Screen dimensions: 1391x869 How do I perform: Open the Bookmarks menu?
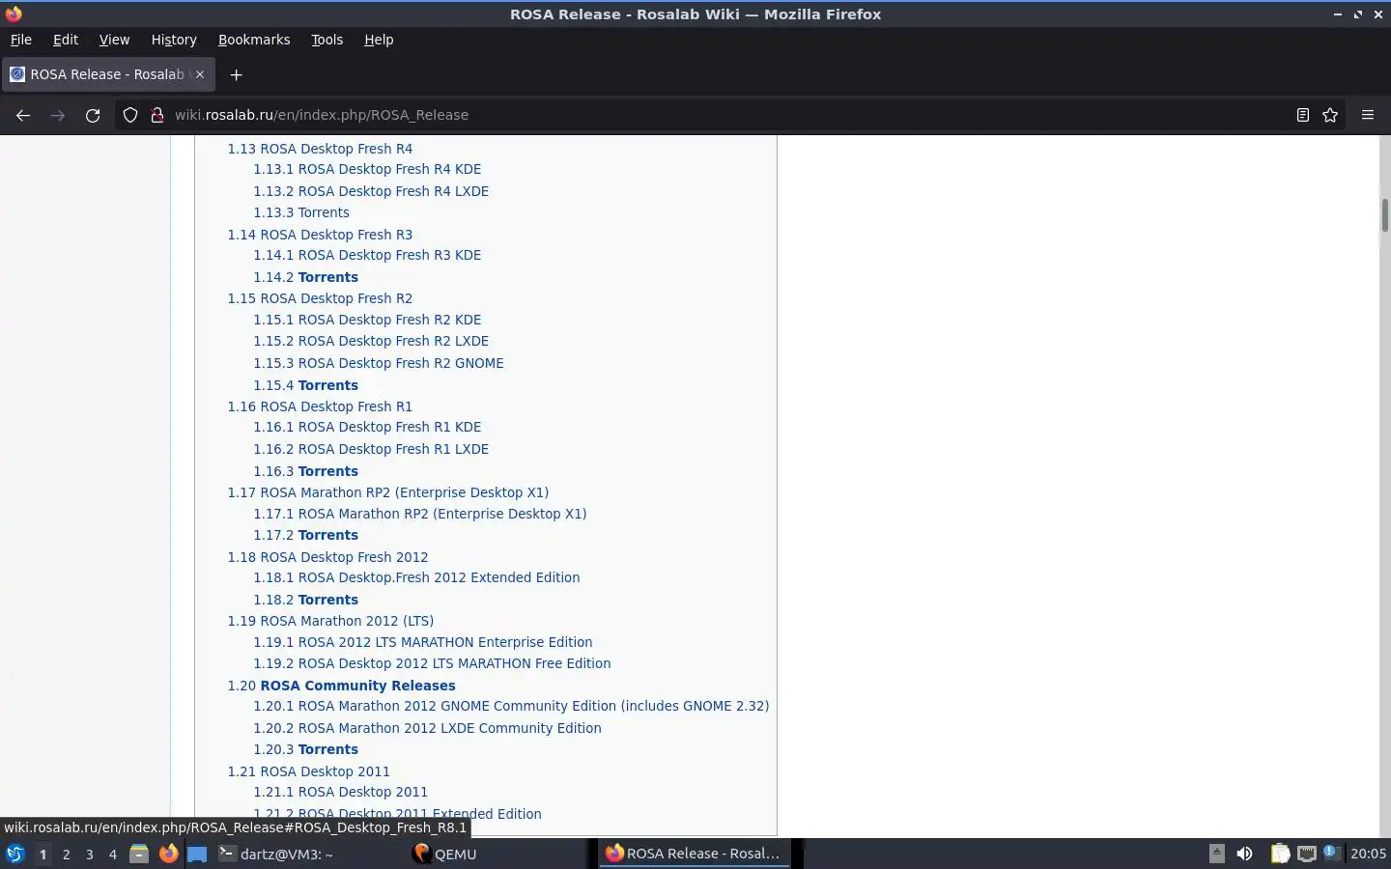pyautogui.click(x=254, y=40)
